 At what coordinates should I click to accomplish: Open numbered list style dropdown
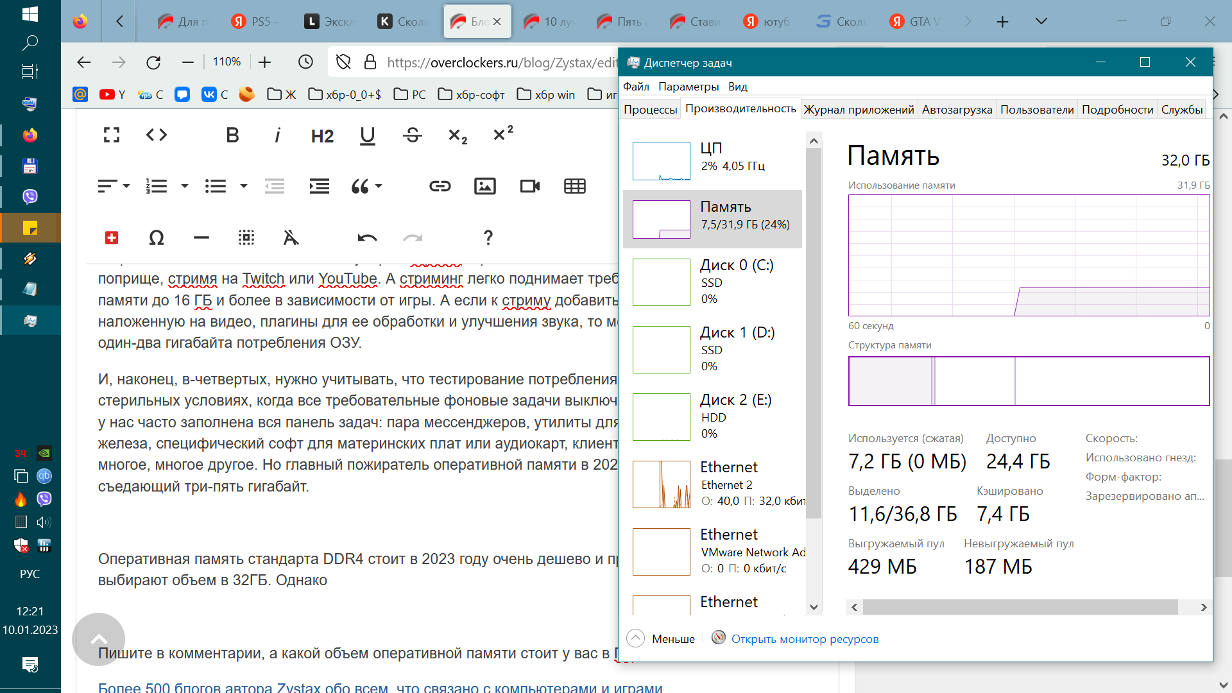185,186
